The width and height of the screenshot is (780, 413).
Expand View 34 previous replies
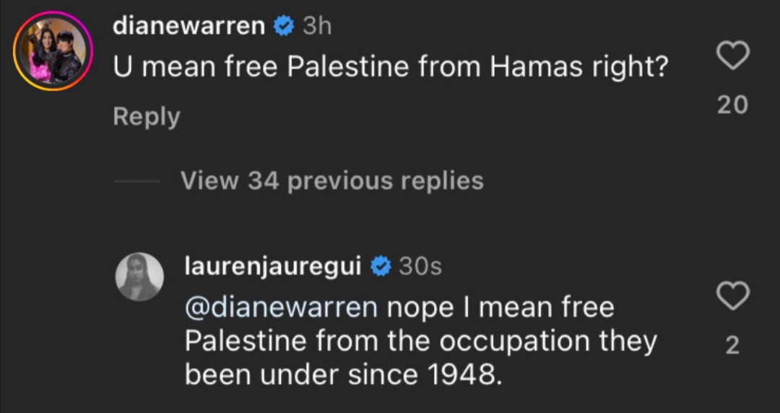pos(332,181)
